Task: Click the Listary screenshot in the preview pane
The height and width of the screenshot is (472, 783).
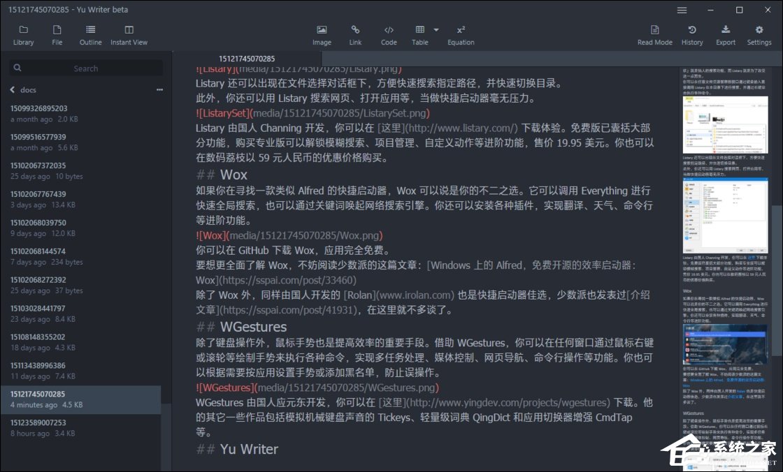Action: (725, 125)
